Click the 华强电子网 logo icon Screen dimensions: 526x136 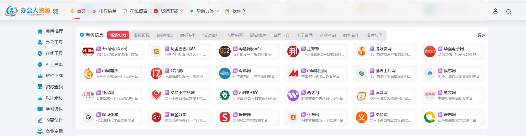(430, 51)
